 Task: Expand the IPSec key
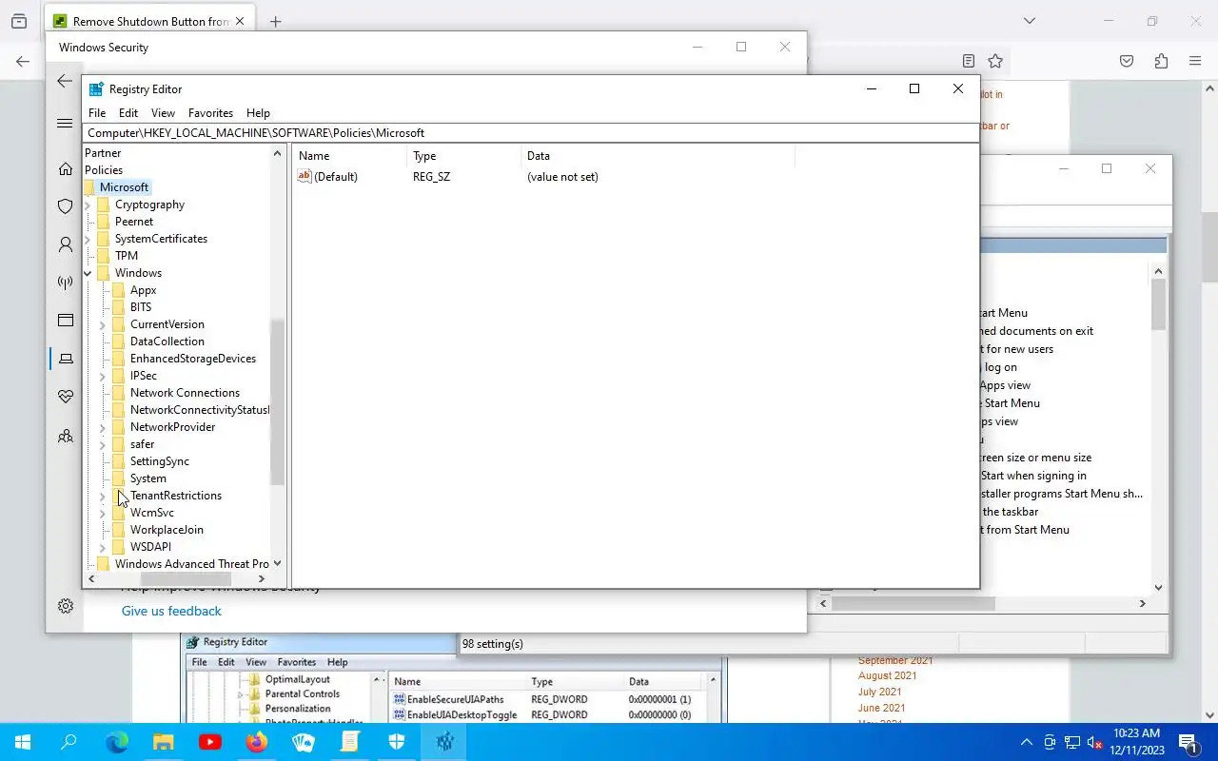point(103,376)
